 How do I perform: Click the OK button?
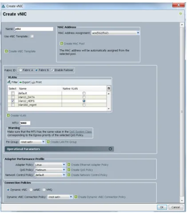162,207
